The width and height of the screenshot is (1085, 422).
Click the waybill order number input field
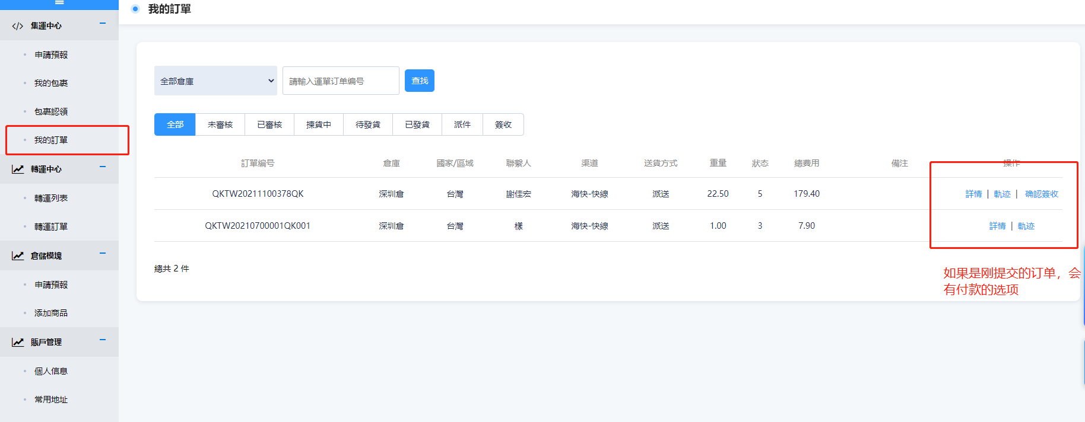341,81
